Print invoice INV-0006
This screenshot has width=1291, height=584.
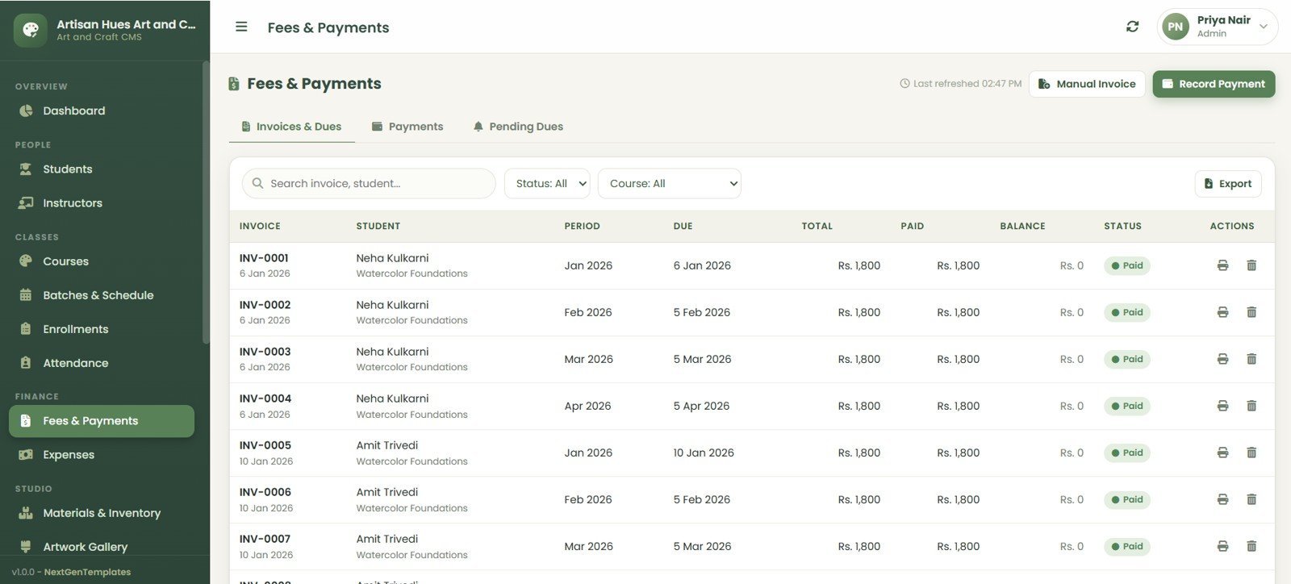pyautogui.click(x=1222, y=499)
